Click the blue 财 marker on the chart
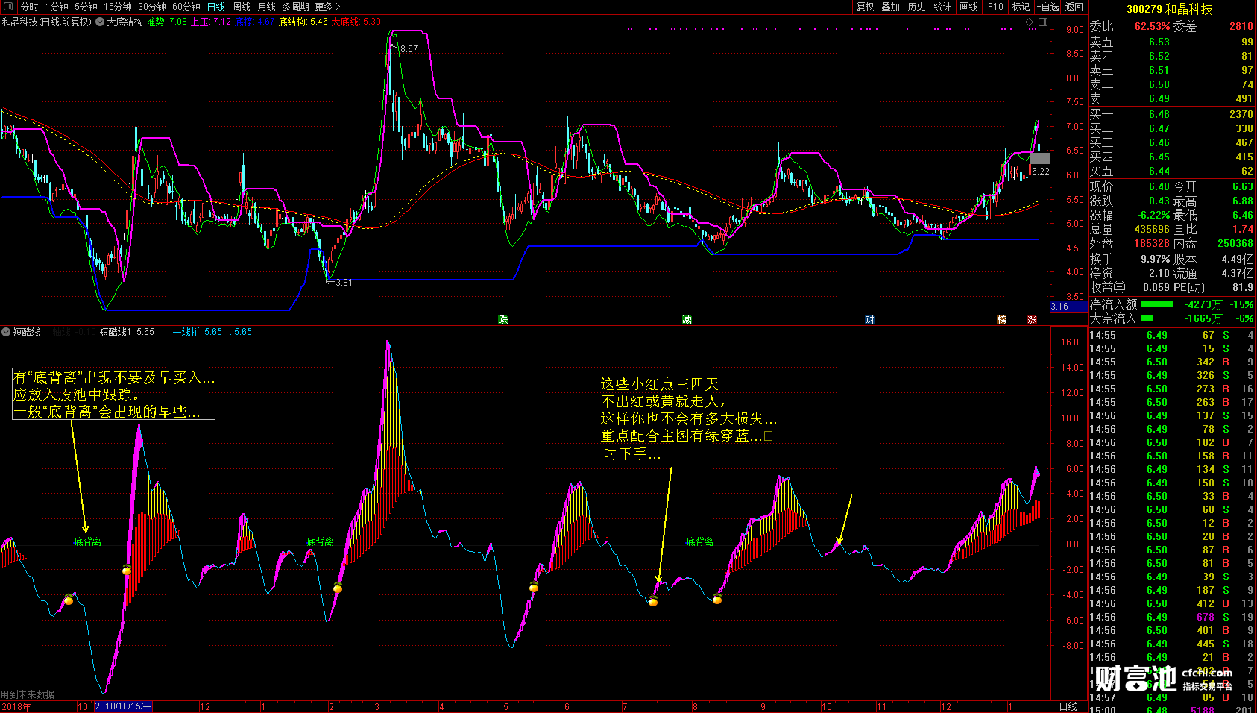 [x=869, y=319]
